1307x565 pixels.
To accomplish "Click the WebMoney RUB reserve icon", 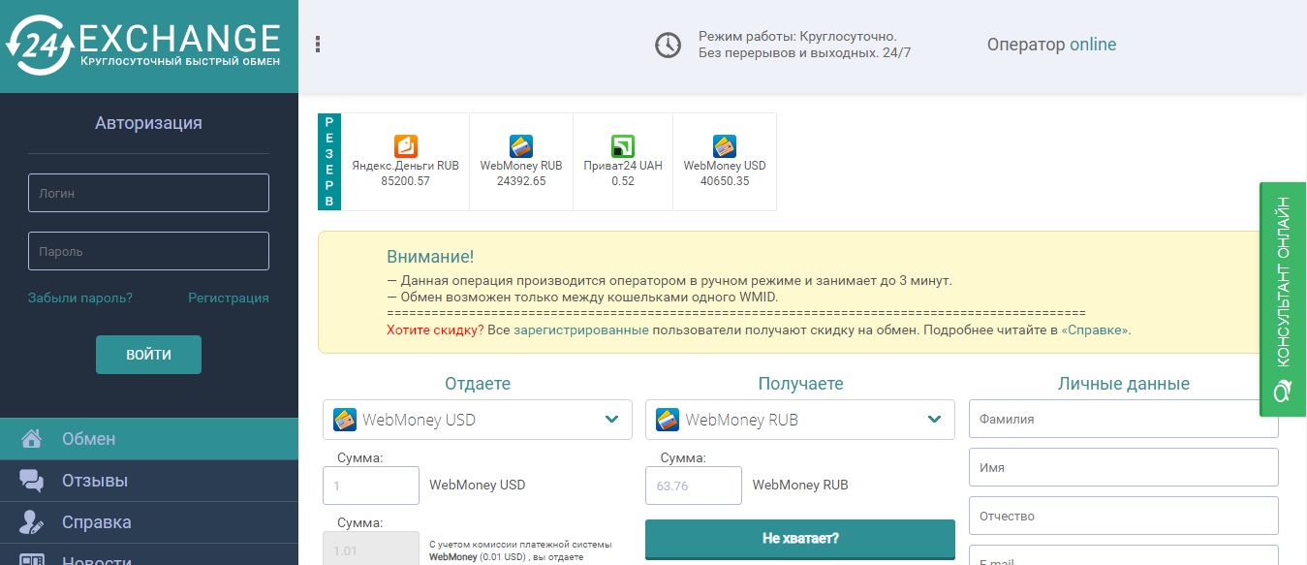I will coord(521,146).
